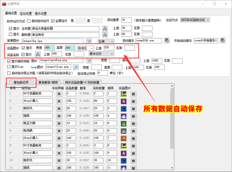This screenshot has width=232, height=172.
Task: Click prize image of 电压力锅 row
Action: tap(124, 124)
